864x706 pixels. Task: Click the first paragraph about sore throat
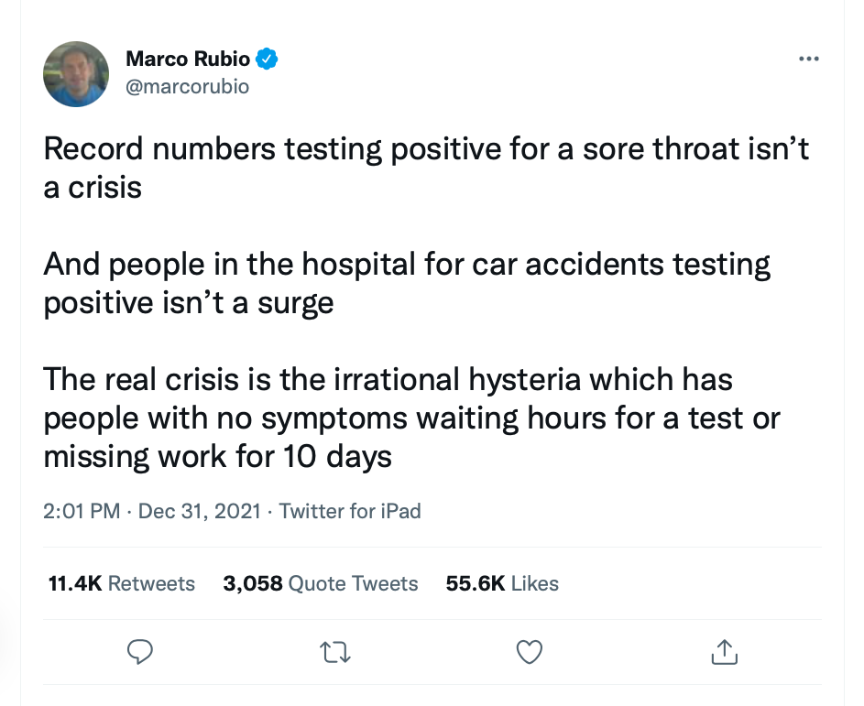[426, 150]
